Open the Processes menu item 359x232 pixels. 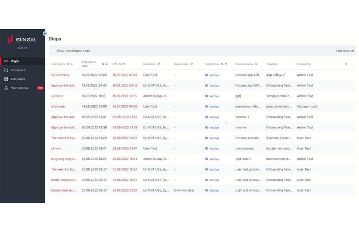18,70
